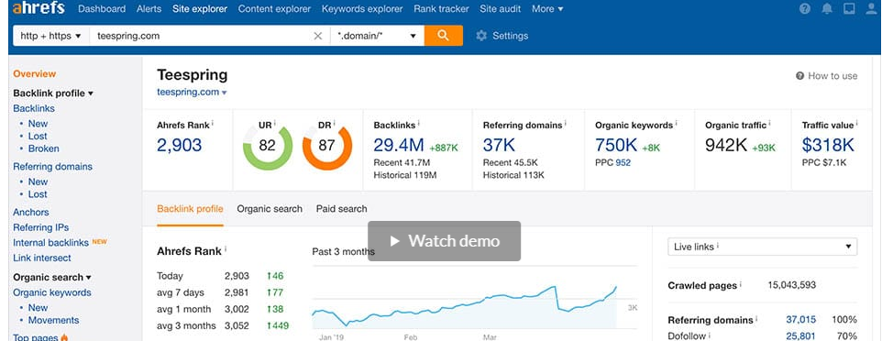Switch to the Organic search tab

click(270, 209)
